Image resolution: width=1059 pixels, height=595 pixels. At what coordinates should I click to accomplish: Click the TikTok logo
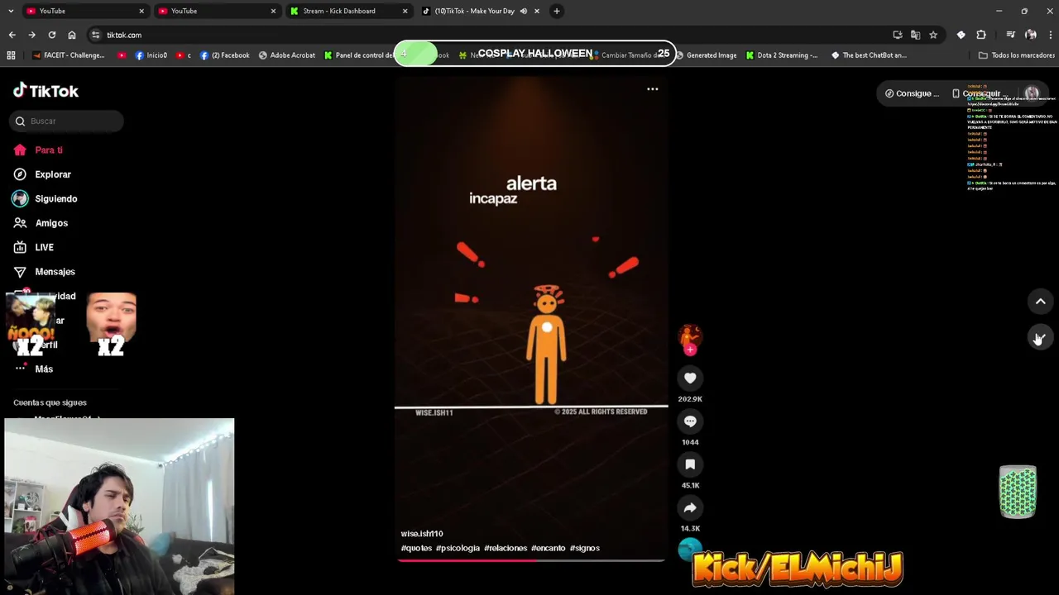pyautogui.click(x=46, y=91)
